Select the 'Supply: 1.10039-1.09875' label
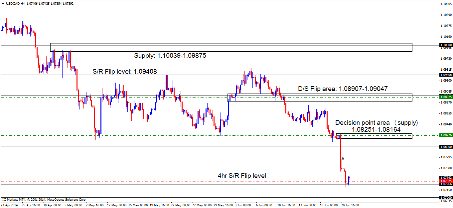 (170, 56)
